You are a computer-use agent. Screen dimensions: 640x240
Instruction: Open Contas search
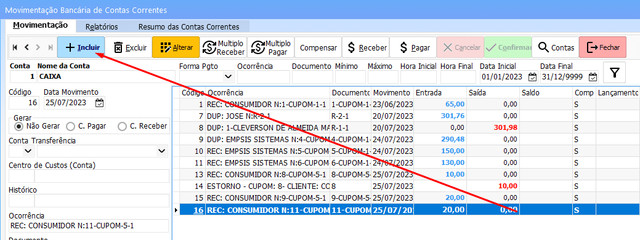click(x=555, y=47)
